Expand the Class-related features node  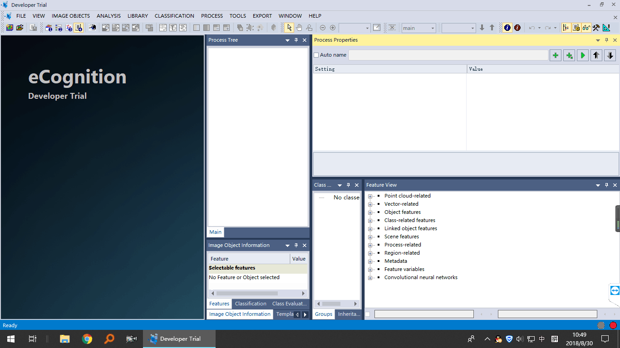(x=370, y=221)
